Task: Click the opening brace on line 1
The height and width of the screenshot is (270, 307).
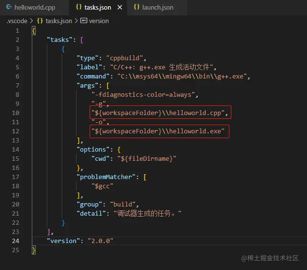Action: [34, 31]
